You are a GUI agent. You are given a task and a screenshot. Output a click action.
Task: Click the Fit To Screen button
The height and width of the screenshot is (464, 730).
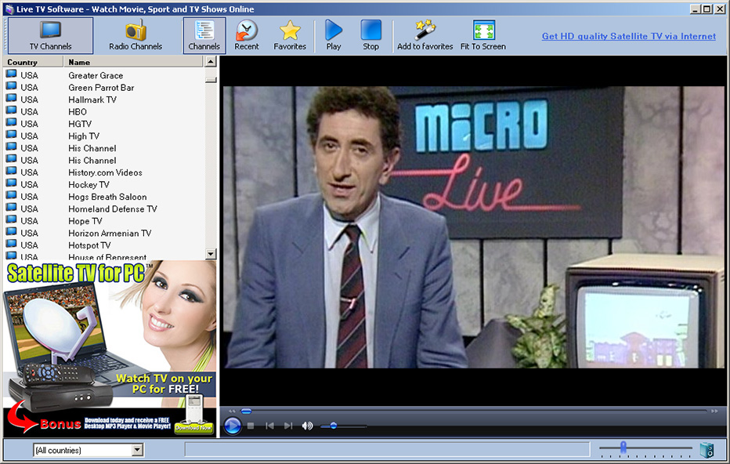(x=483, y=35)
